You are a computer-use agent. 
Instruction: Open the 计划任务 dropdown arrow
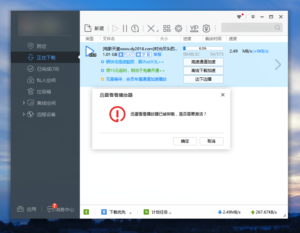pos(170,213)
